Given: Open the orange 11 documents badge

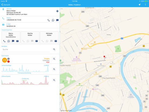Looking at the screenshot, I should [5, 60].
